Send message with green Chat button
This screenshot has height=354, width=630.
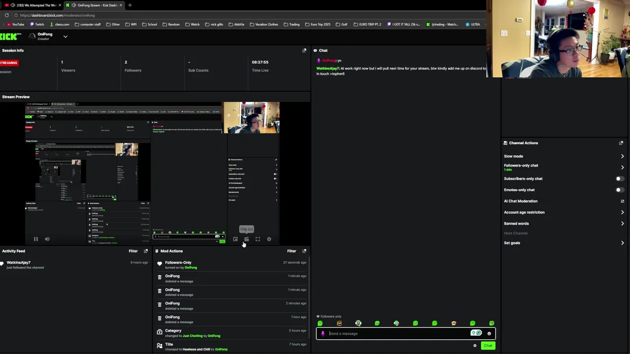pos(488,346)
